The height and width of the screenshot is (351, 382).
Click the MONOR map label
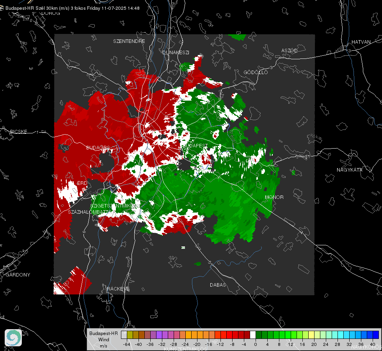pos(274,197)
